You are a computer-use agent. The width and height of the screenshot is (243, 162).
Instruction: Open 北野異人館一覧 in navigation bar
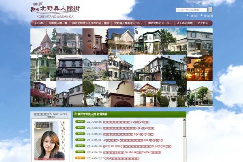[x=58, y=23]
